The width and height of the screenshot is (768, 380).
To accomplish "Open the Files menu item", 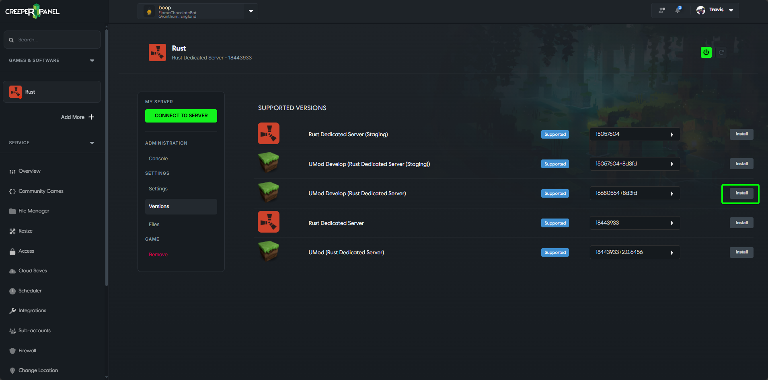I will 154,225.
